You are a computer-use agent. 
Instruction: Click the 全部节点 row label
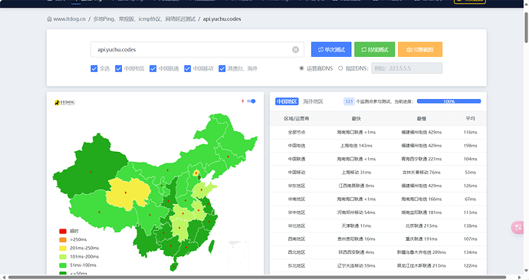coord(297,133)
